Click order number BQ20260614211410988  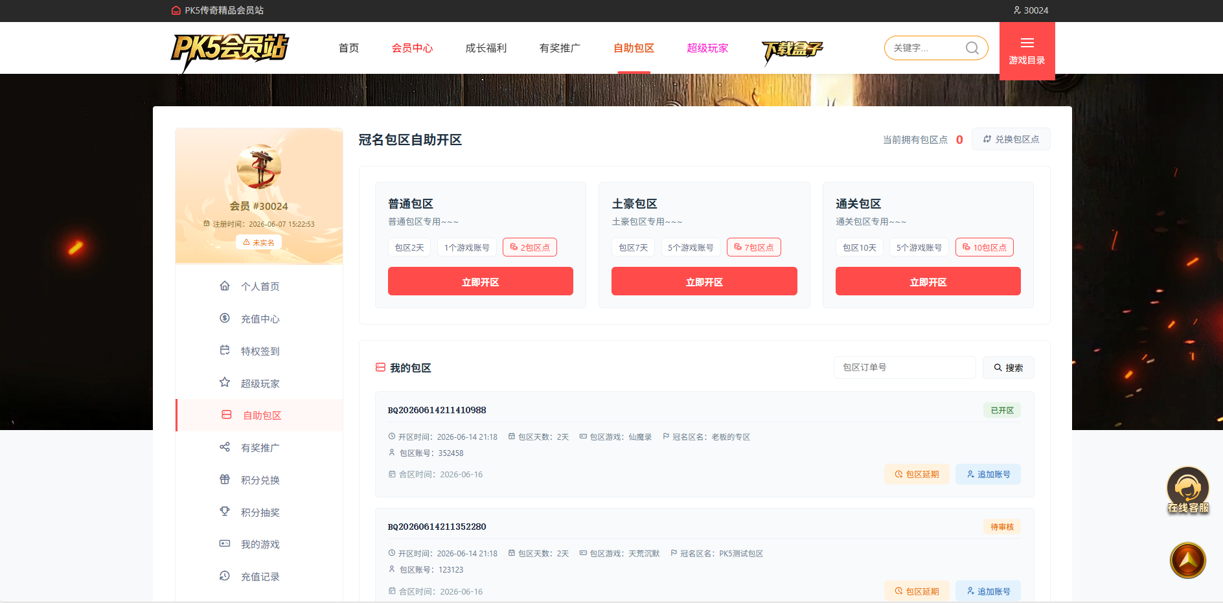[x=437, y=410]
